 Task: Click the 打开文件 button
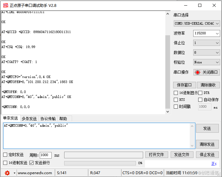157,155
